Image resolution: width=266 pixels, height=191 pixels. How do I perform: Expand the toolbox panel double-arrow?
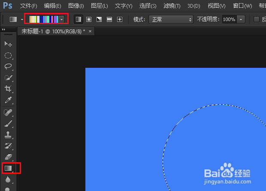pyautogui.click(x=3, y=29)
